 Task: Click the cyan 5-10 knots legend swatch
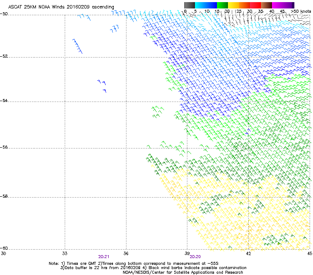200,5
